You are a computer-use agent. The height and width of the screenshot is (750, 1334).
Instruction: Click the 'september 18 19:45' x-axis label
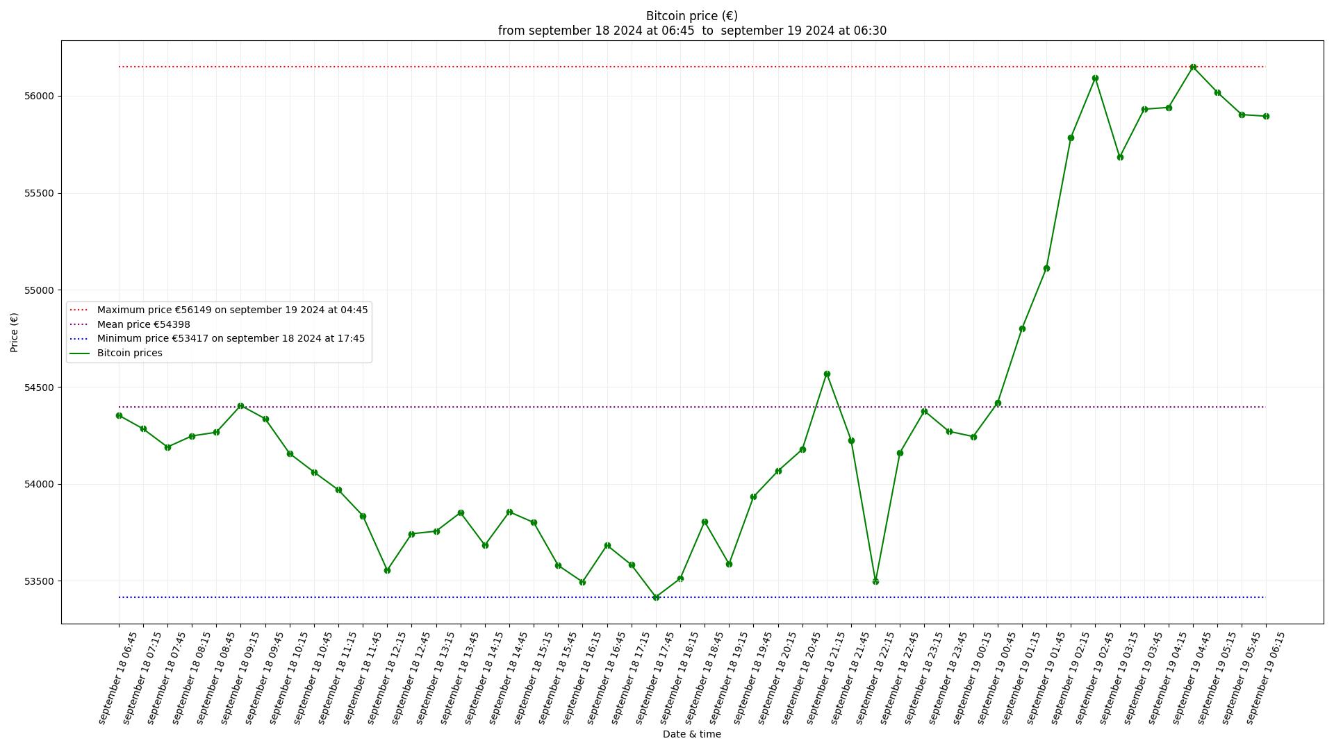[x=752, y=678]
